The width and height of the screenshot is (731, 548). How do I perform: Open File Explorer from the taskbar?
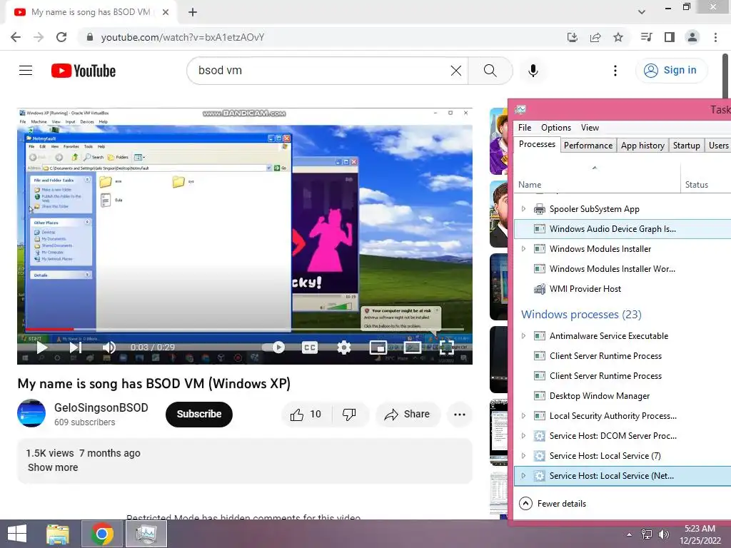57,534
